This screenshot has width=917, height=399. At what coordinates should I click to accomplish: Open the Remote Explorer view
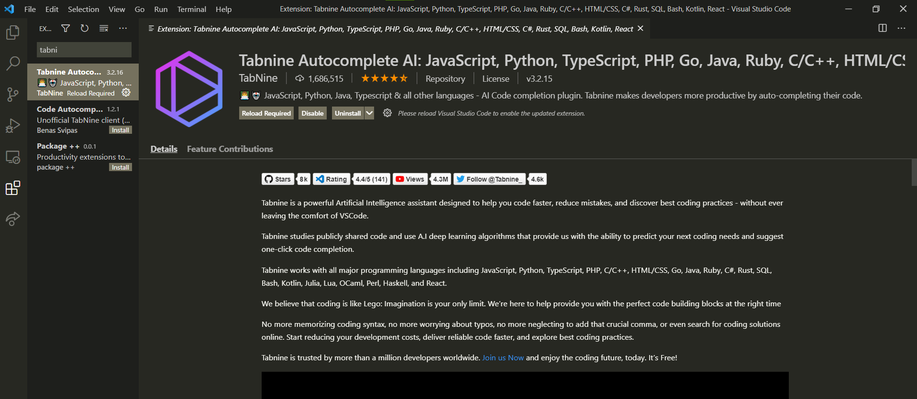pyautogui.click(x=13, y=157)
